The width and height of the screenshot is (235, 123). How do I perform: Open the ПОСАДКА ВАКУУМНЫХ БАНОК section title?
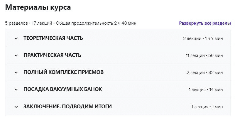pos(63,89)
